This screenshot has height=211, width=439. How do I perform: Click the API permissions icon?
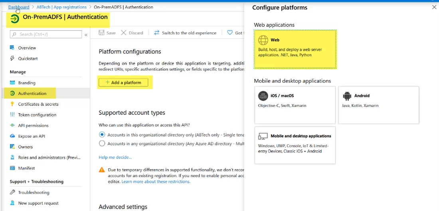coord(12,125)
